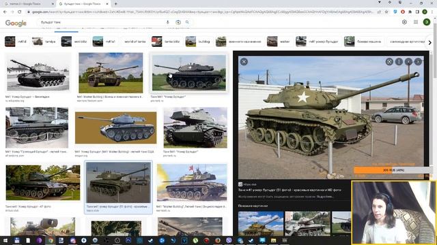437x245 pixels.
Task: Open museum indoor tank thumbnail
Action: point(37,128)
